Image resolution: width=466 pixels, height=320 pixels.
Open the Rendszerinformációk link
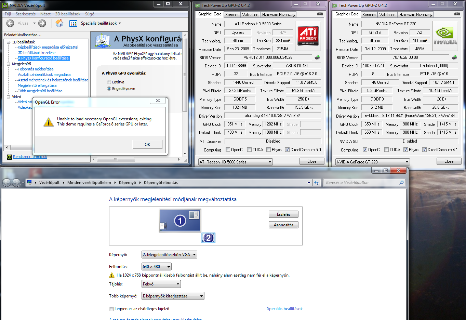[30, 157]
